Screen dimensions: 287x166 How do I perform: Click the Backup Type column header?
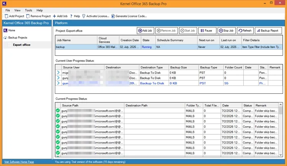tap(211, 67)
